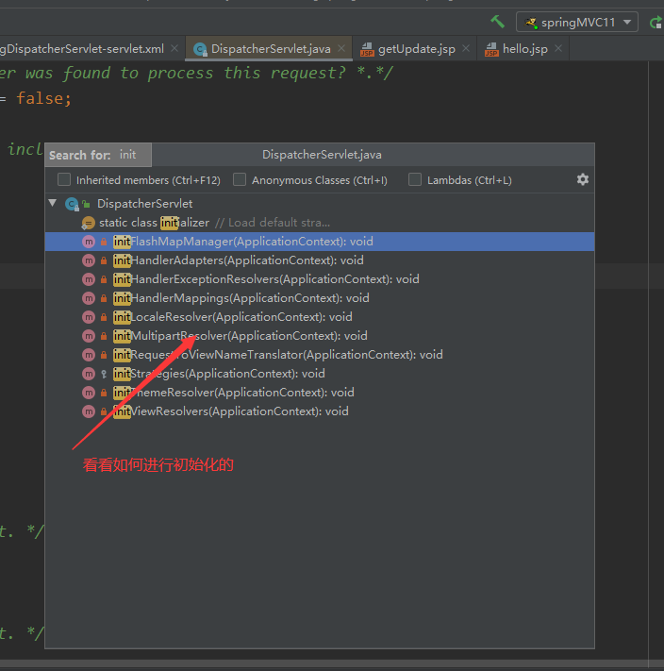Click the lock icon beside initHandlerMappings

click(104, 298)
